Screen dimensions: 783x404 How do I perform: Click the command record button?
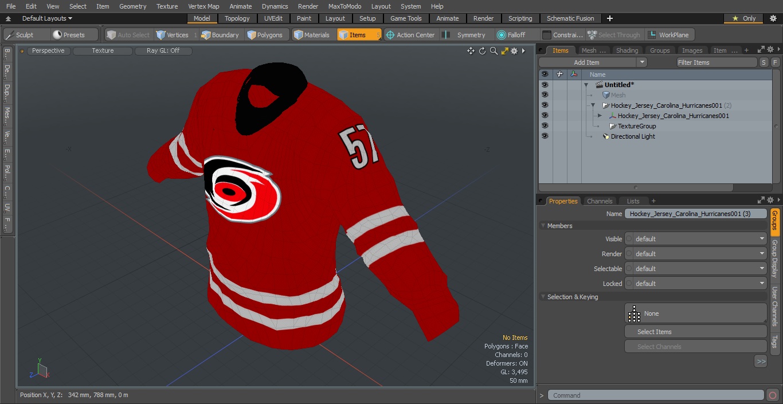click(773, 395)
